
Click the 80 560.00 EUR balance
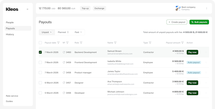tap(67, 8)
